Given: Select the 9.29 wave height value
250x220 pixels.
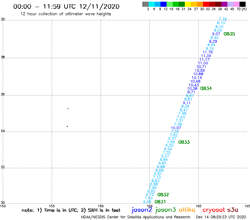Looking at the screenshot, I should [213, 41].
